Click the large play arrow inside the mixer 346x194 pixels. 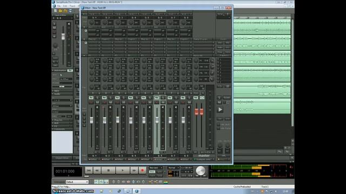point(220,109)
